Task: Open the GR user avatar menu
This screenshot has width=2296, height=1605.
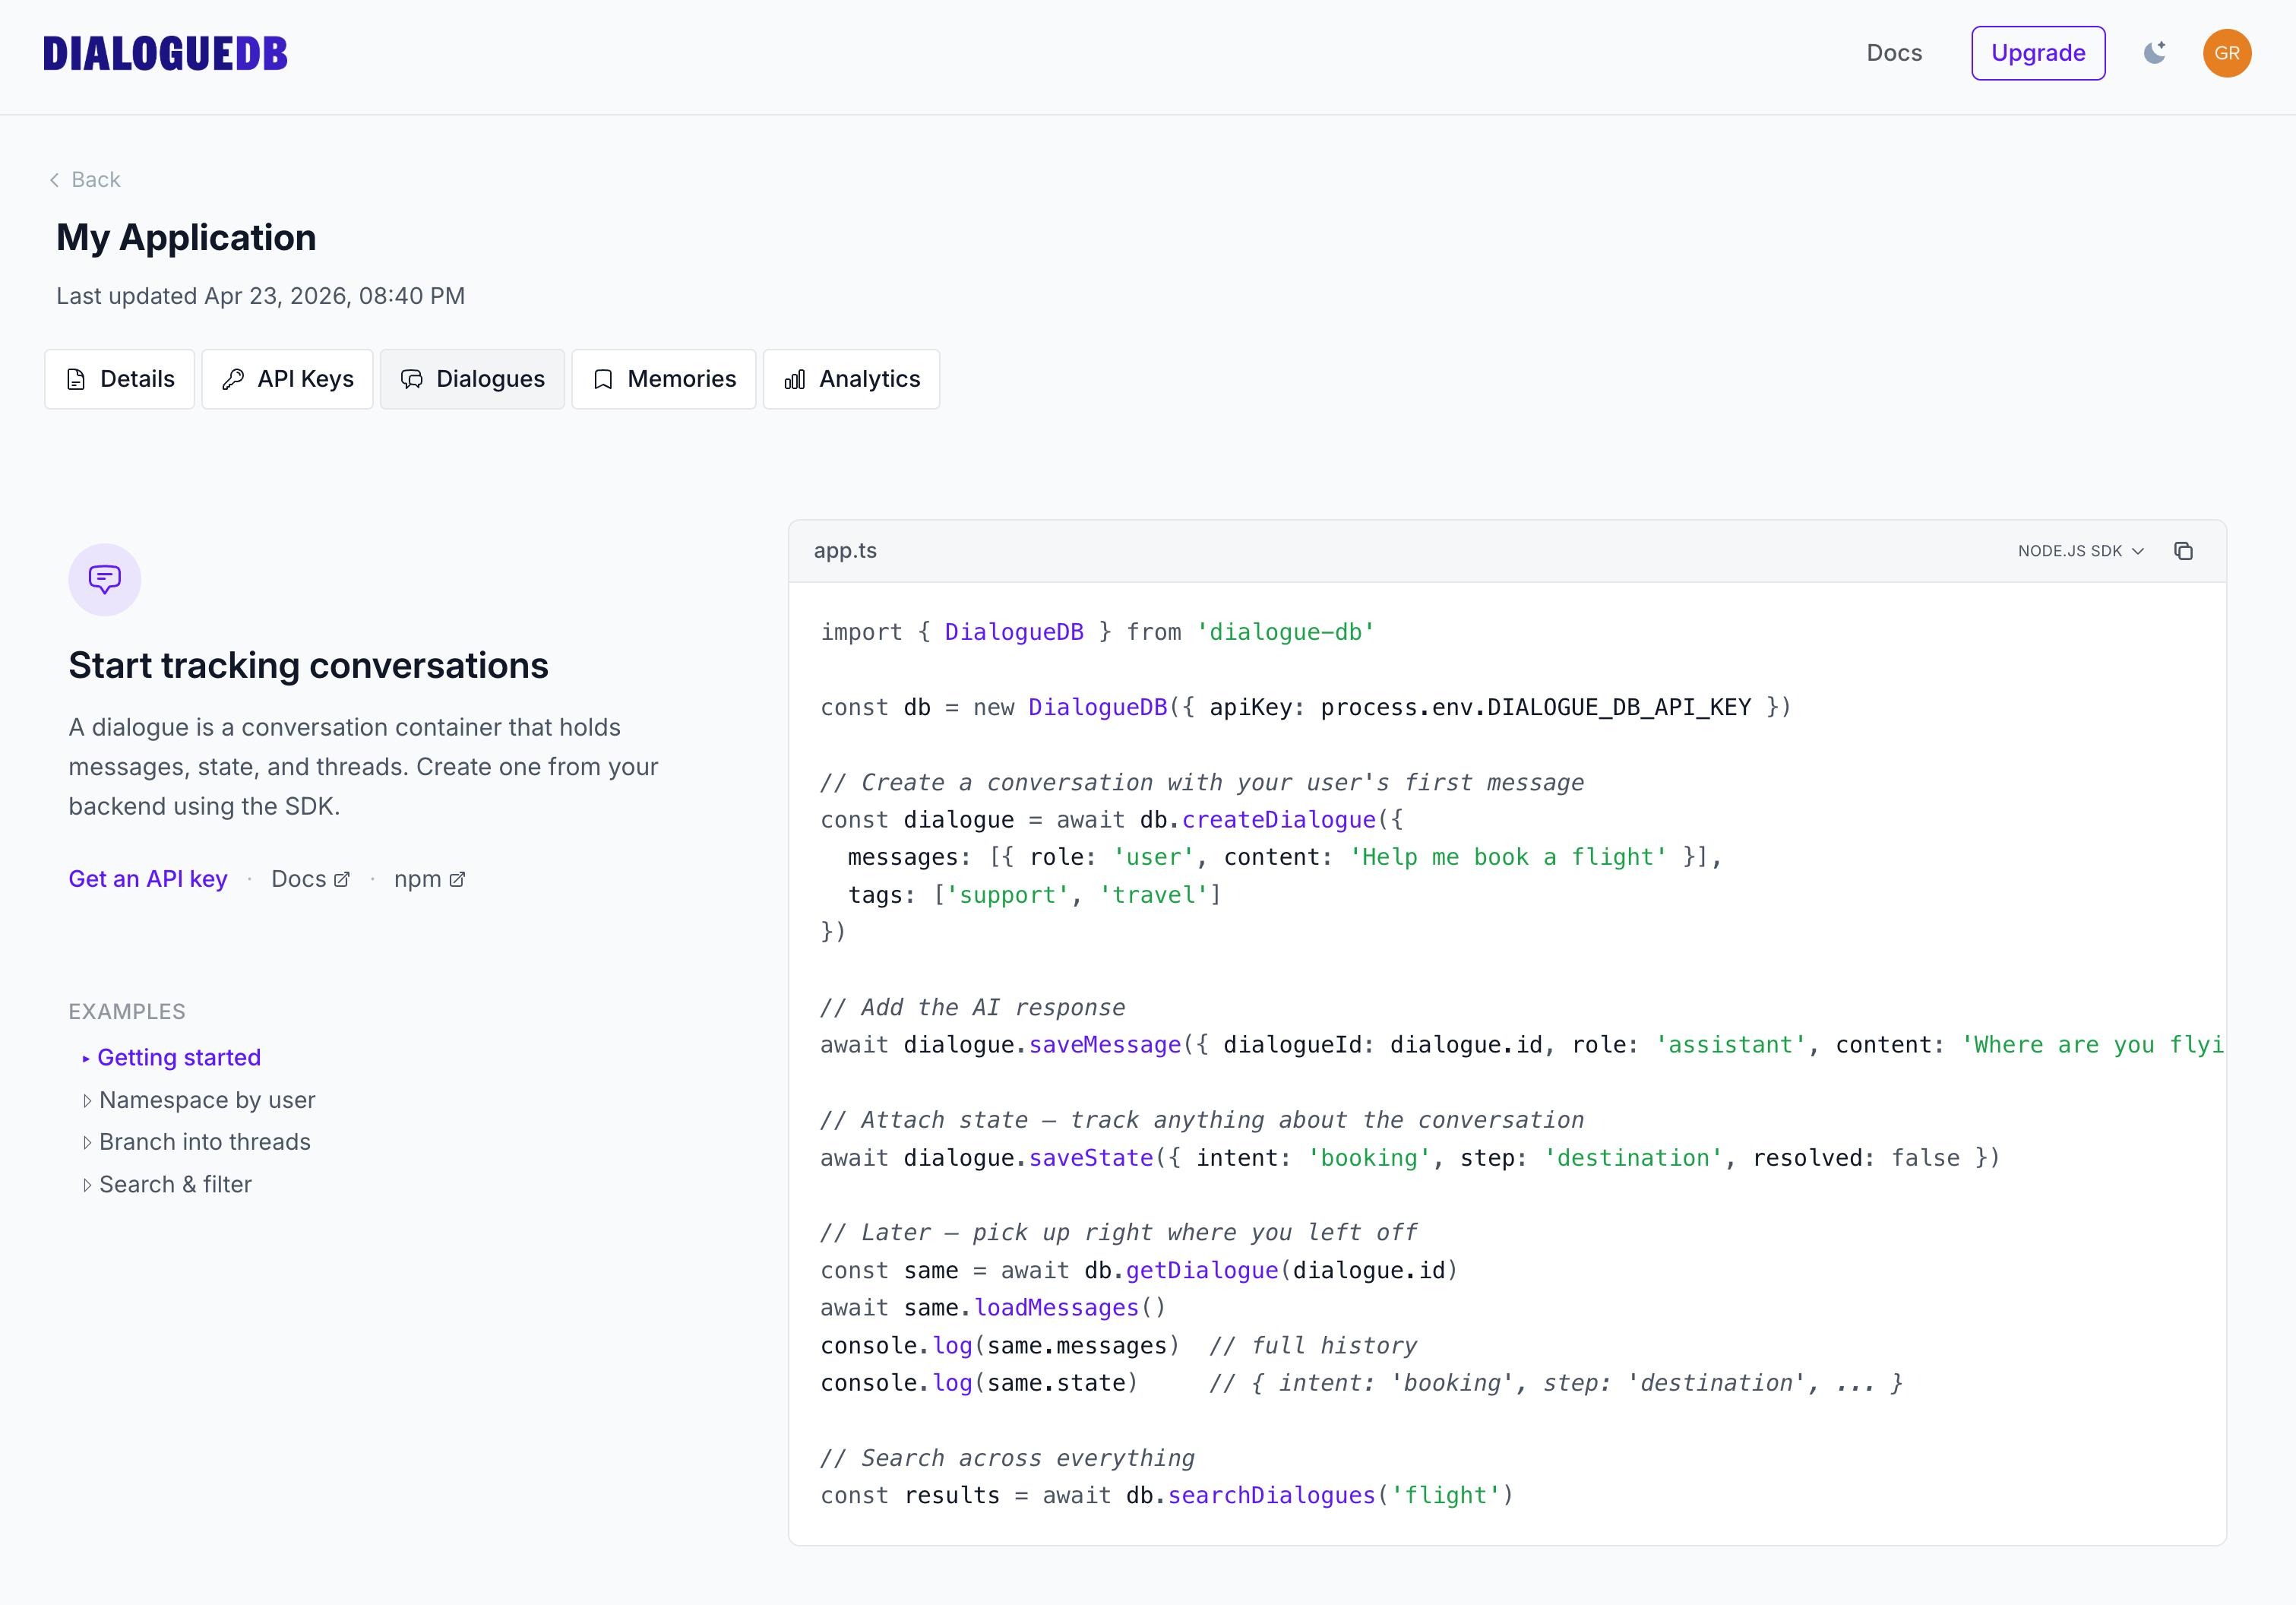Action: tap(2227, 53)
